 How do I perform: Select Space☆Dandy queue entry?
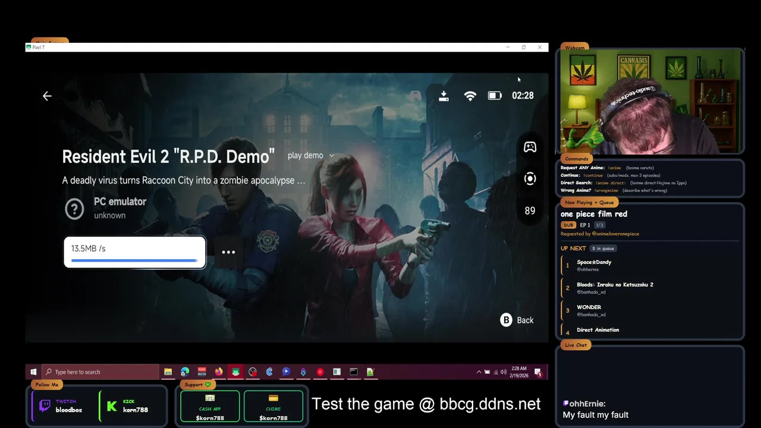[x=650, y=265]
